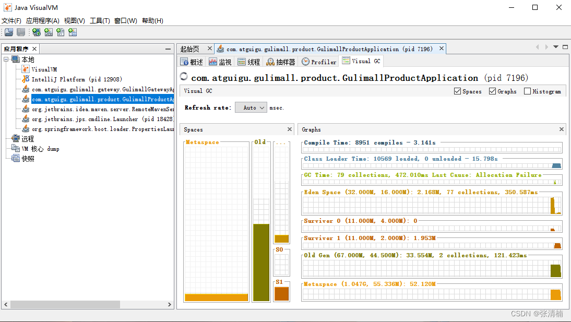Switch to the 概述 tab
571x322 pixels.
point(192,62)
